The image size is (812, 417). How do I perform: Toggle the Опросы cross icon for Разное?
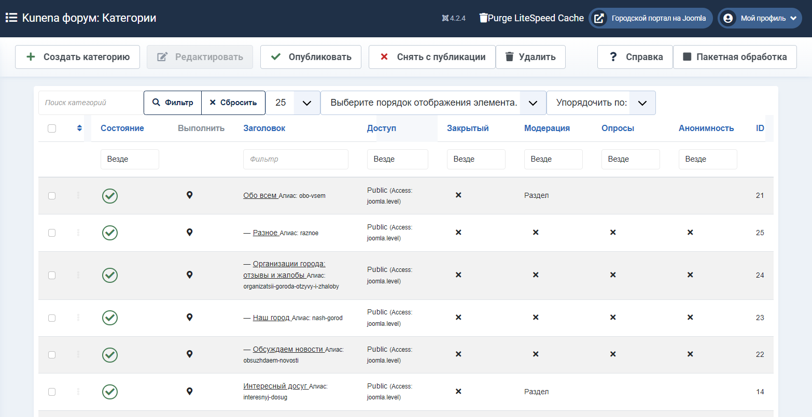[x=613, y=233]
